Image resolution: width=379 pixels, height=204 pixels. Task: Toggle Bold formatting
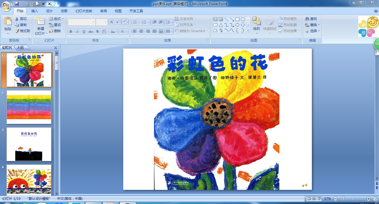(x=71, y=32)
